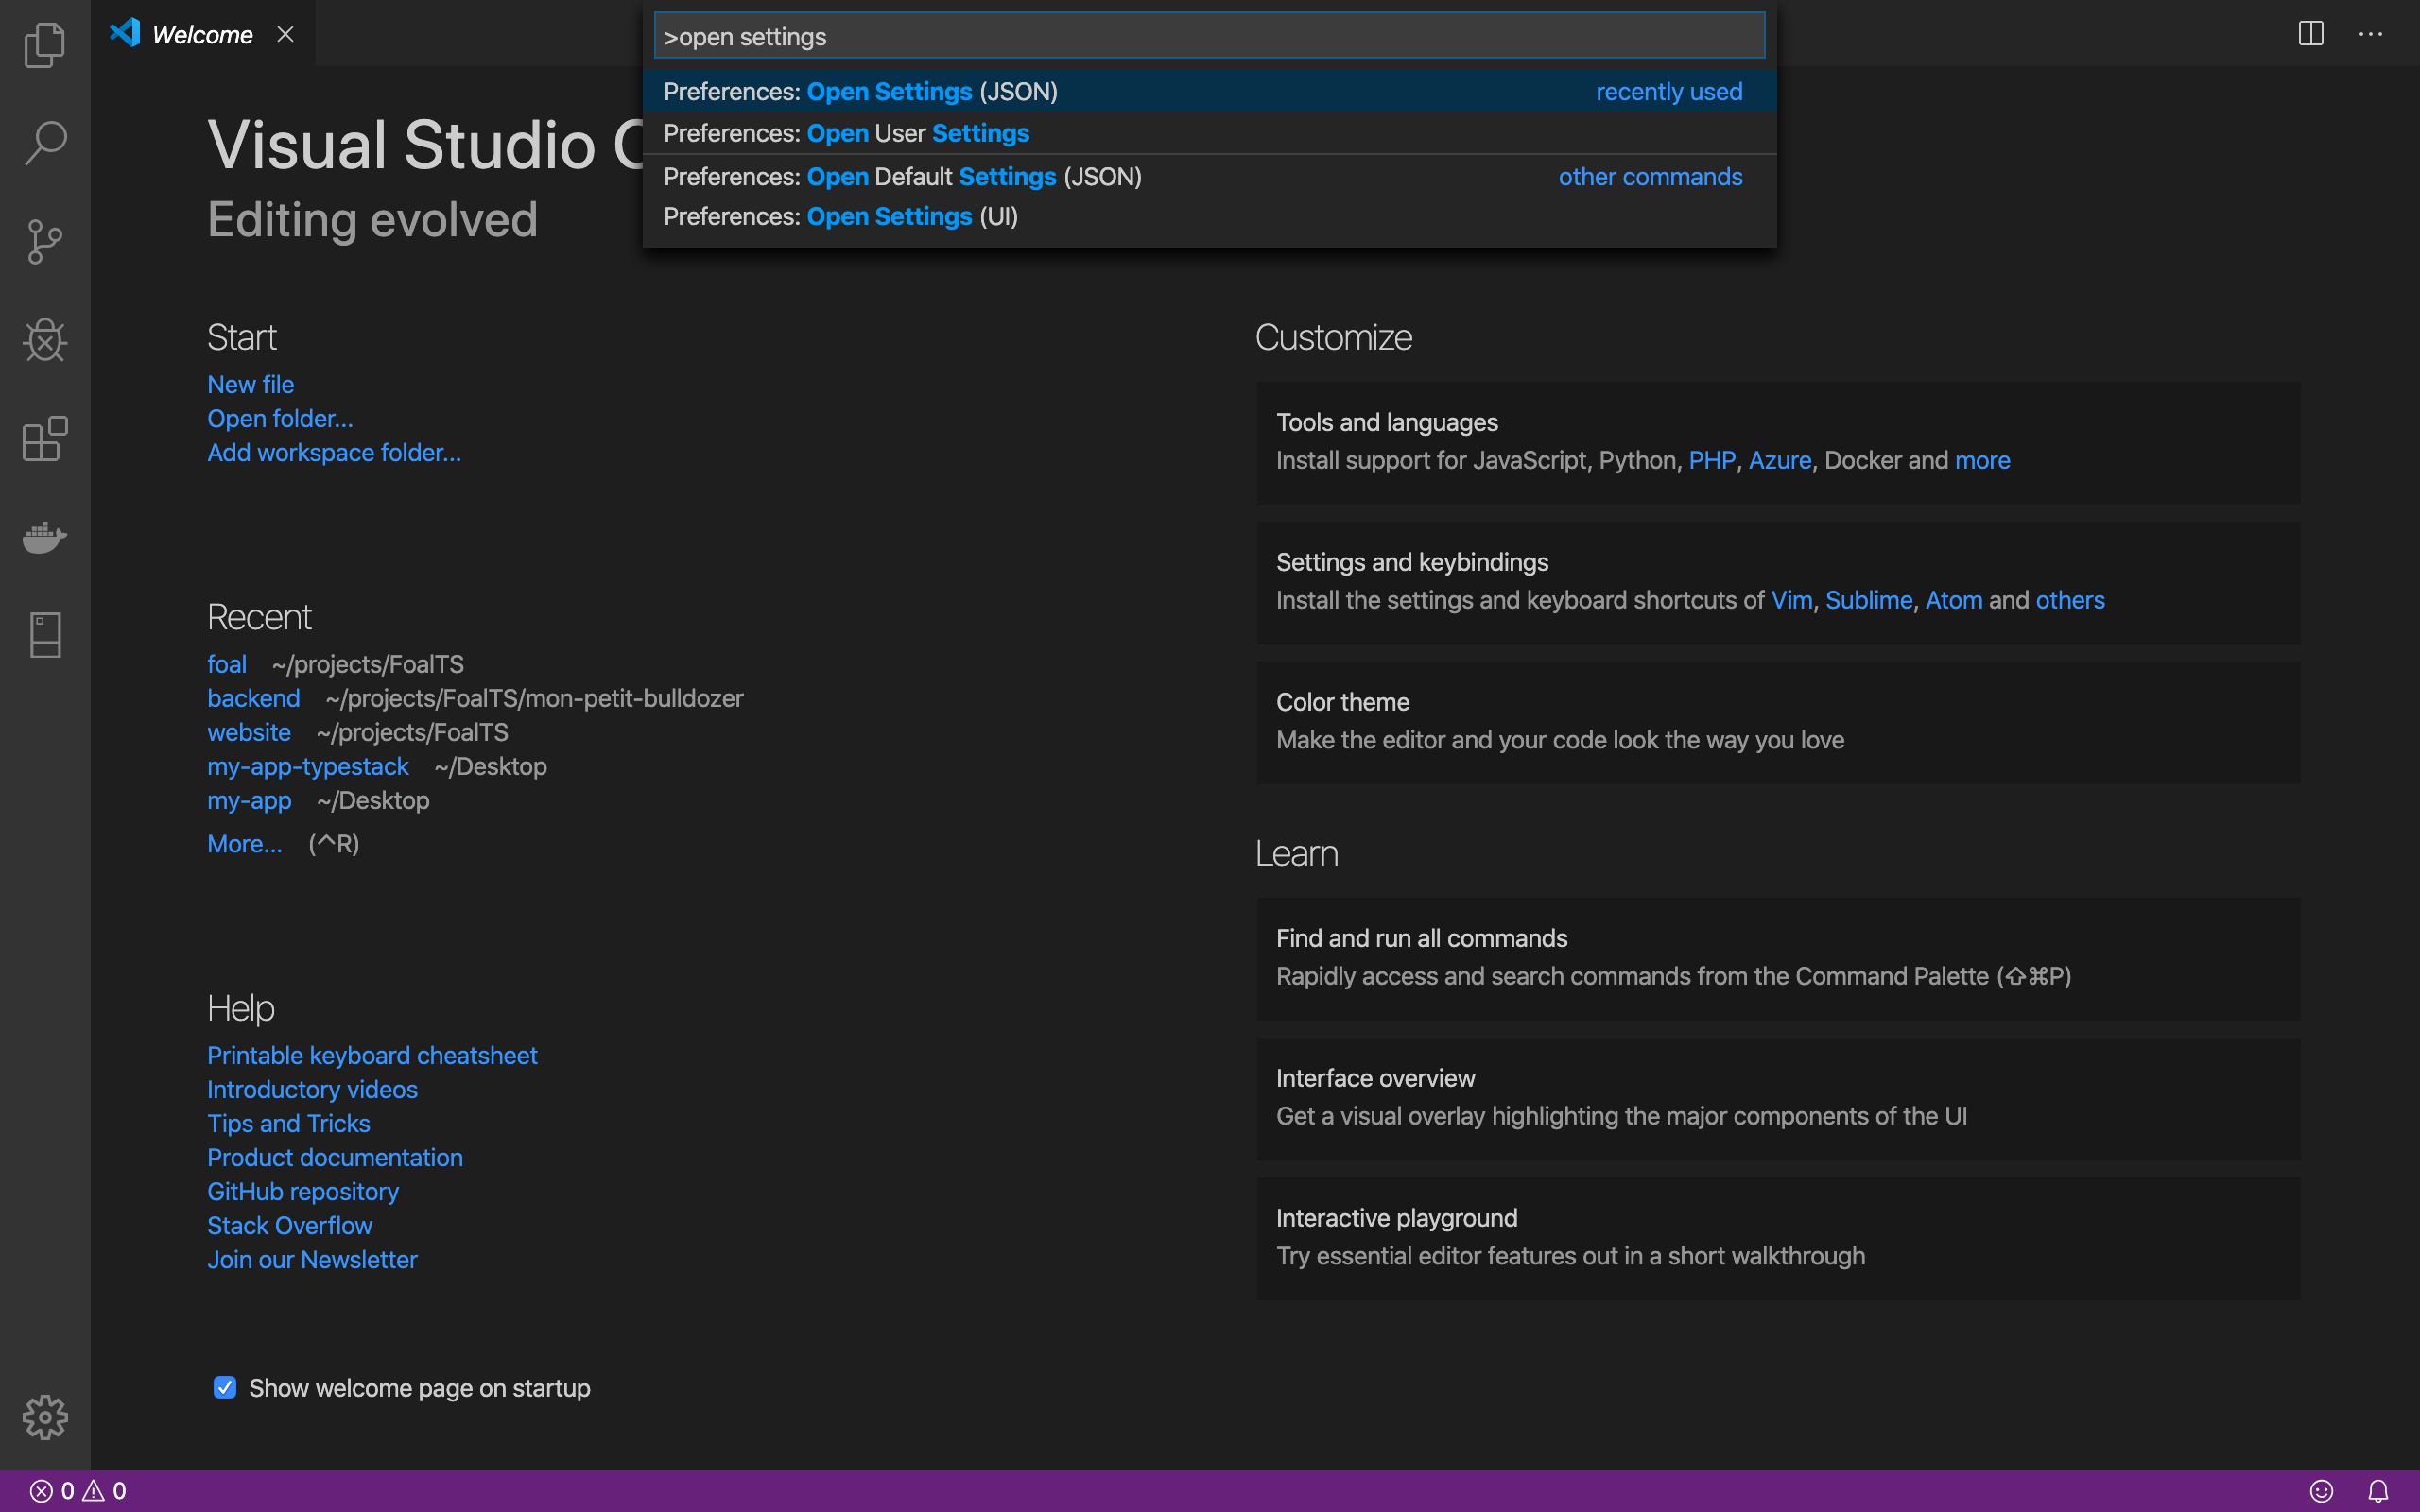Click the errors and warnings status indicator
Screen dimensions: 2420x1512
[x=75, y=1489]
